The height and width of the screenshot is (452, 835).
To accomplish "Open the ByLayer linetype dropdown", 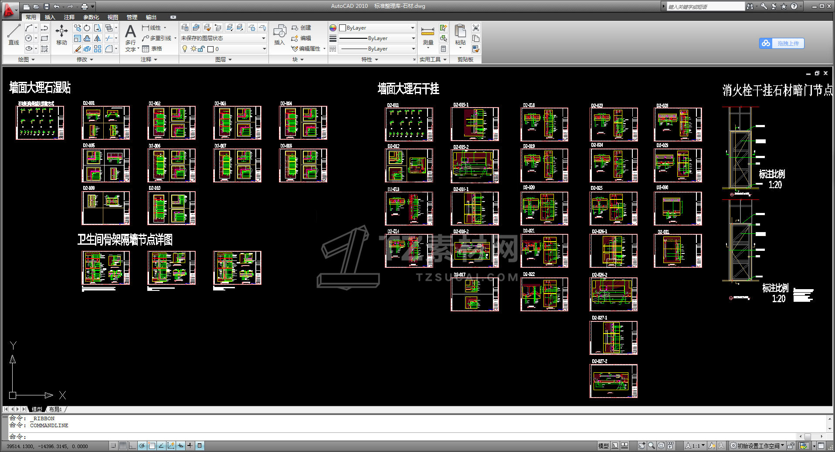I will 377,49.
